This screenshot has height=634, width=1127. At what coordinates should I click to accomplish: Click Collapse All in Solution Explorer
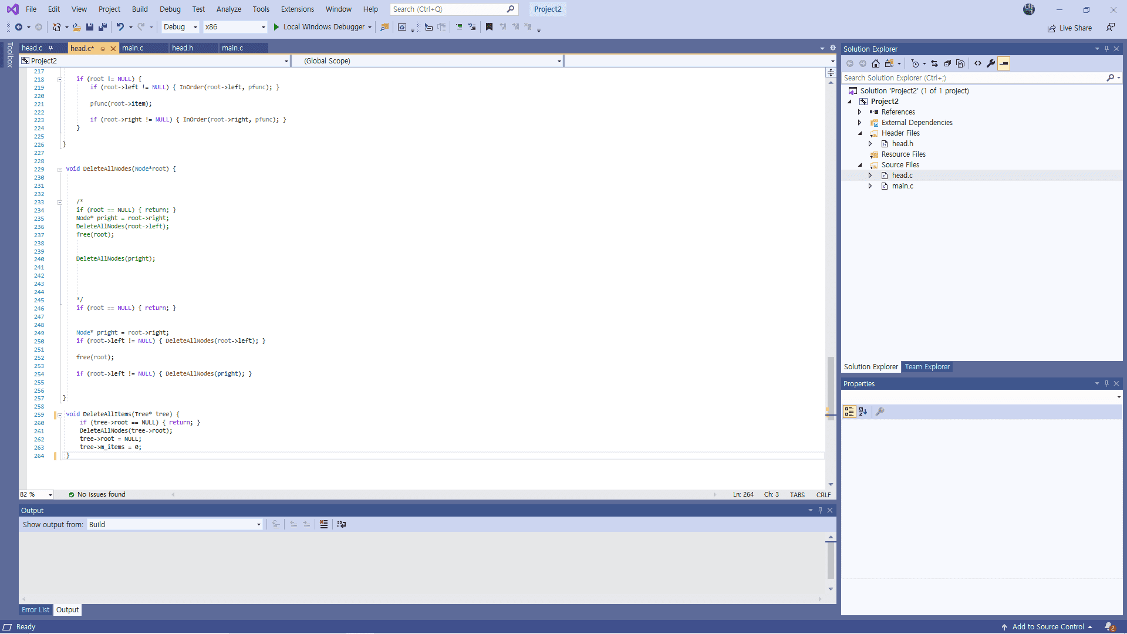pyautogui.click(x=947, y=63)
